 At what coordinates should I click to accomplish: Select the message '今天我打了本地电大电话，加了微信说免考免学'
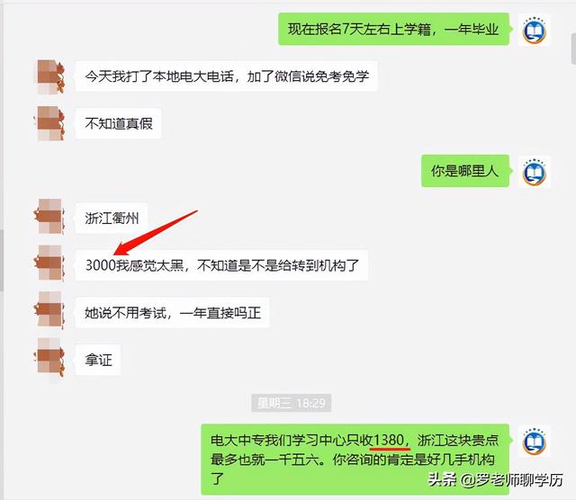pos(226,76)
